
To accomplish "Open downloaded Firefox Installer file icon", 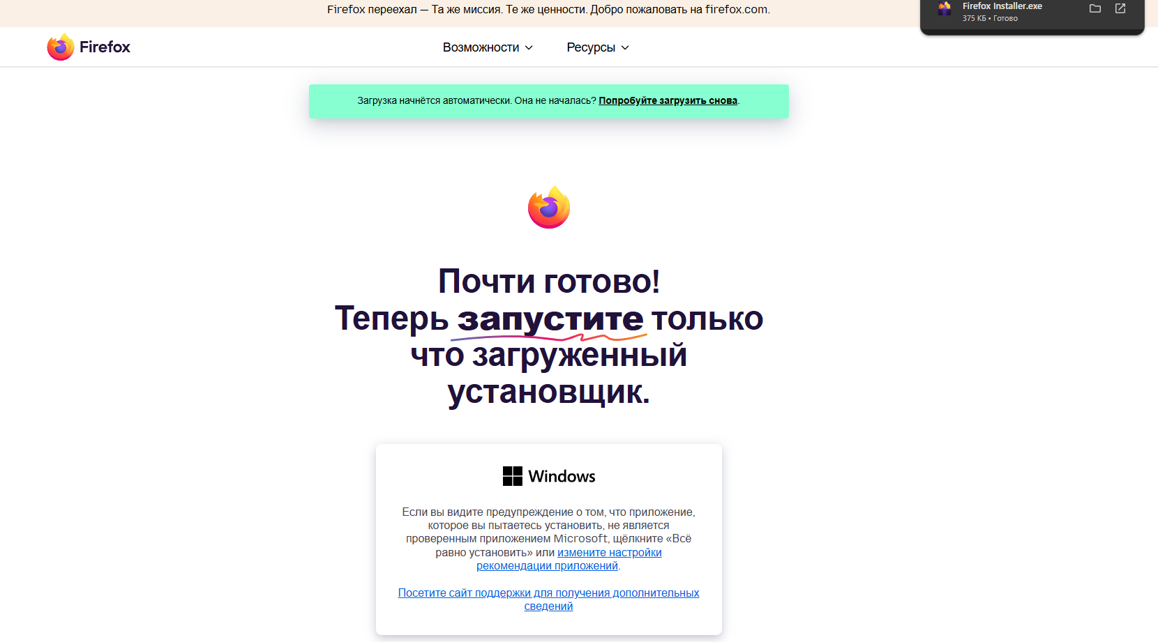I will [1120, 8].
